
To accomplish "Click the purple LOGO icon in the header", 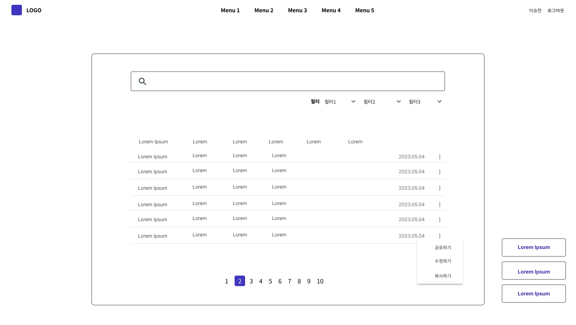I will [17, 10].
